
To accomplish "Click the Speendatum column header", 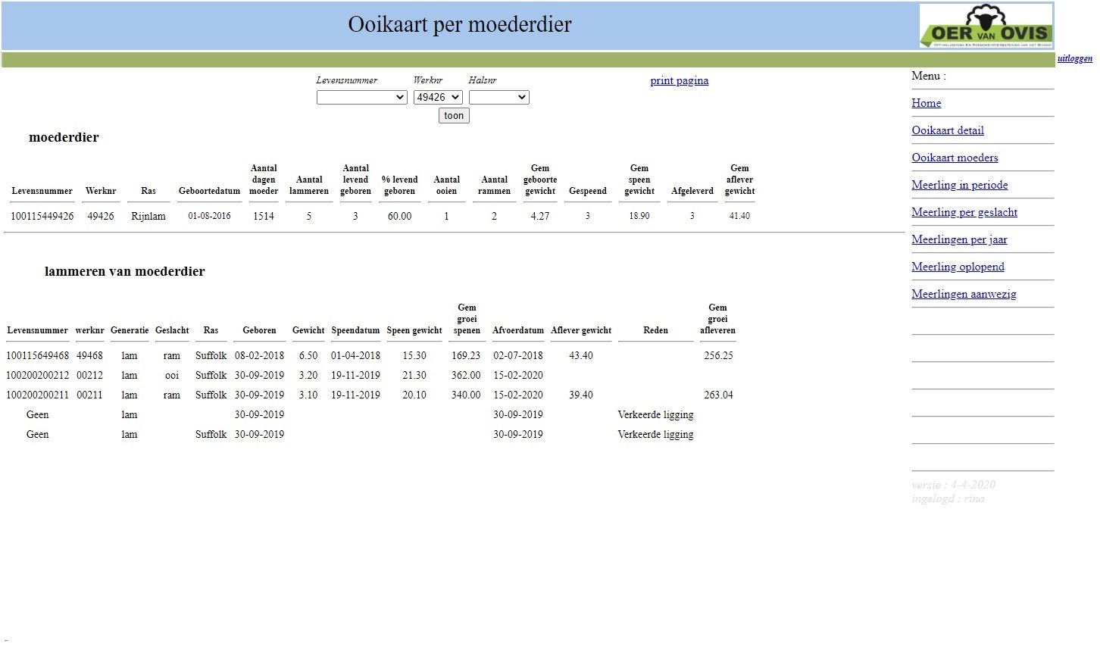I will pos(355,330).
